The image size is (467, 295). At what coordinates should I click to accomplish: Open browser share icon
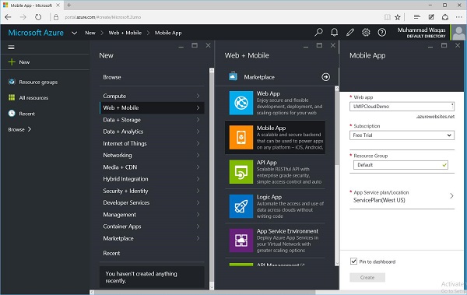[445, 17]
